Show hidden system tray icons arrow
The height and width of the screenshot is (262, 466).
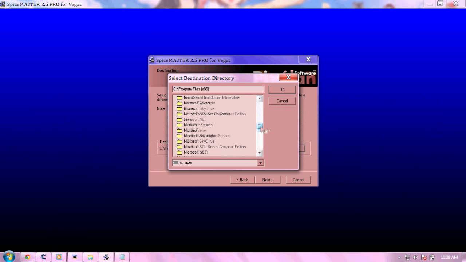(x=399, y=257)
